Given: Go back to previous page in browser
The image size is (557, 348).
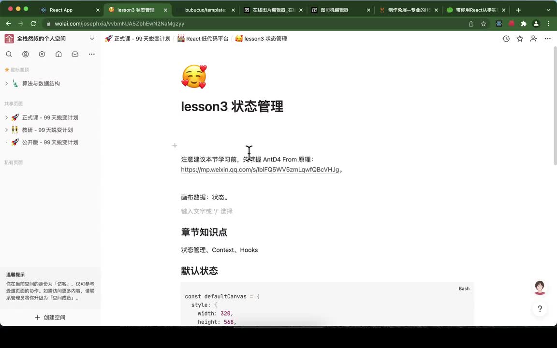Looking at the screenshot, I should pos(9,23).
